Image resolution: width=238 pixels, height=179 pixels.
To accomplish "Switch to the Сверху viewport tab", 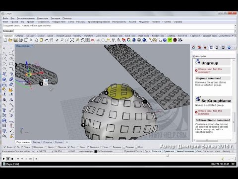I will (x=37, y=142).
